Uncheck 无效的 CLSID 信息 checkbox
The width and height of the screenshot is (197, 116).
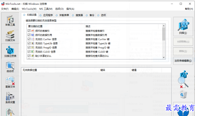pyautogui.click(x=29, y=52)
